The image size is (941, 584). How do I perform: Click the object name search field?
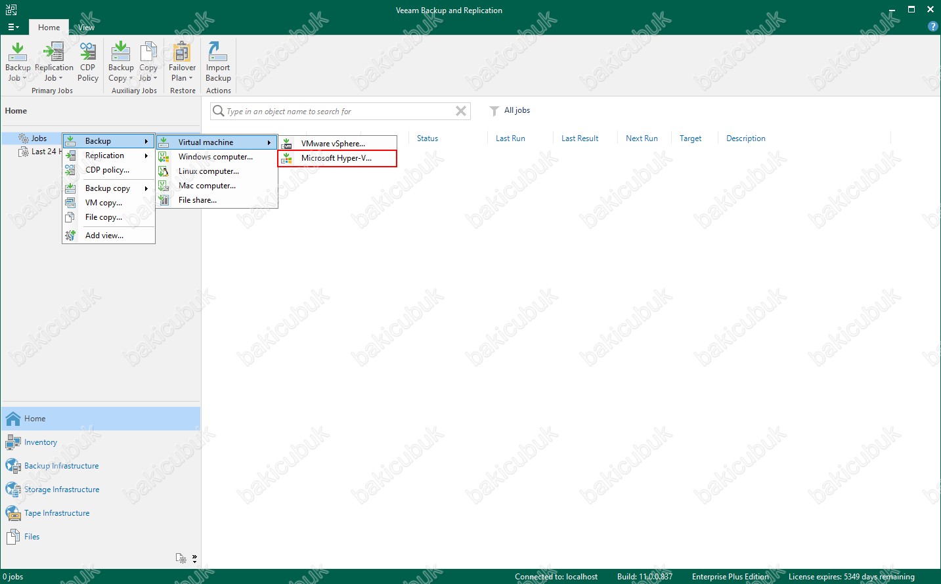pyautogui.click(x=339, y=112)
